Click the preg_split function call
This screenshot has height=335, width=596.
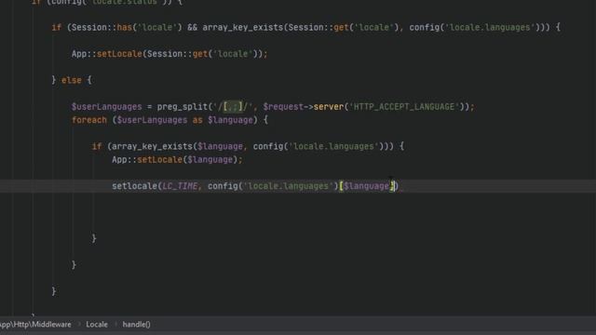coord(183,107)
